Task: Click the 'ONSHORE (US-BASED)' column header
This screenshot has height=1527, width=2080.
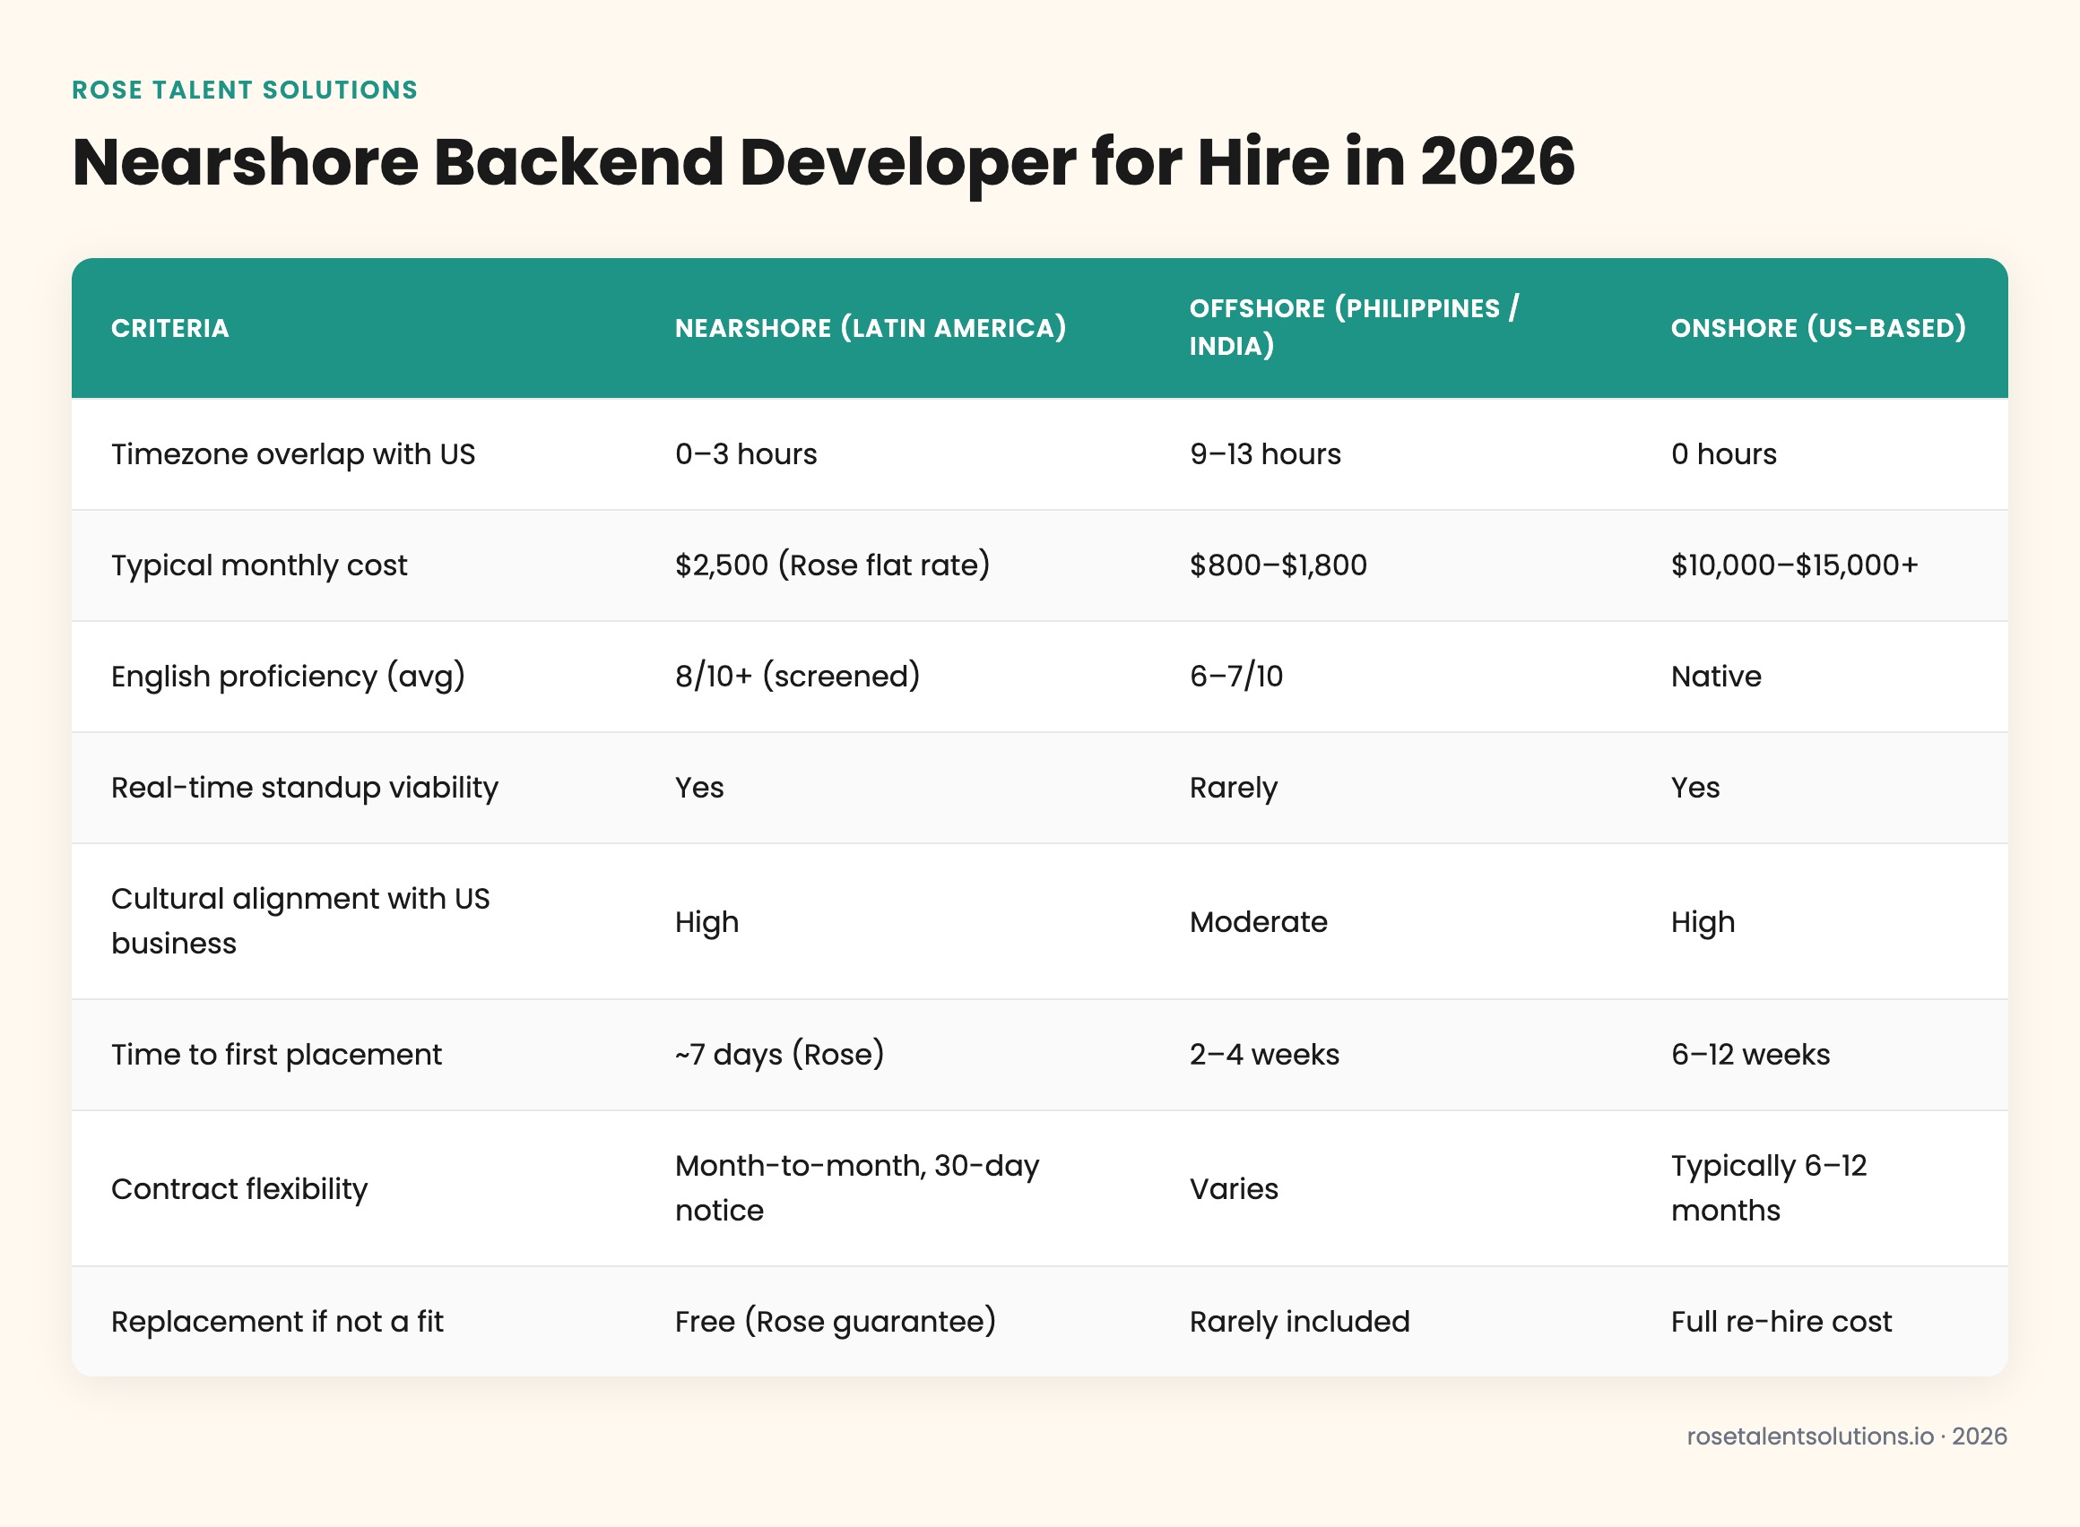Action: 1818,328
